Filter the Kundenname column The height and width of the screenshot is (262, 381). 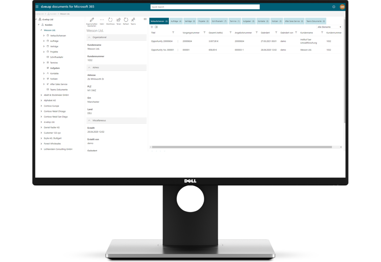point(322,33)
